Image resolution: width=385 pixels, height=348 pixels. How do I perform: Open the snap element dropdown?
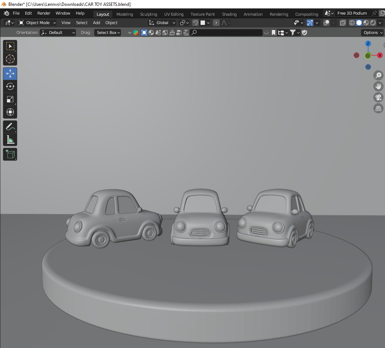click(x=205, y=23)
